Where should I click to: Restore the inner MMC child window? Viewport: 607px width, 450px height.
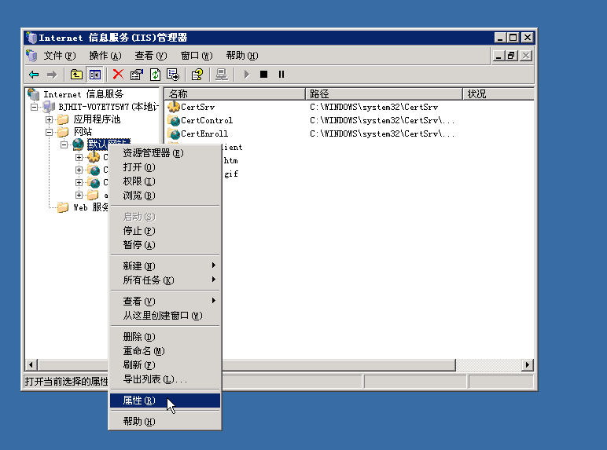coord(512,56)
